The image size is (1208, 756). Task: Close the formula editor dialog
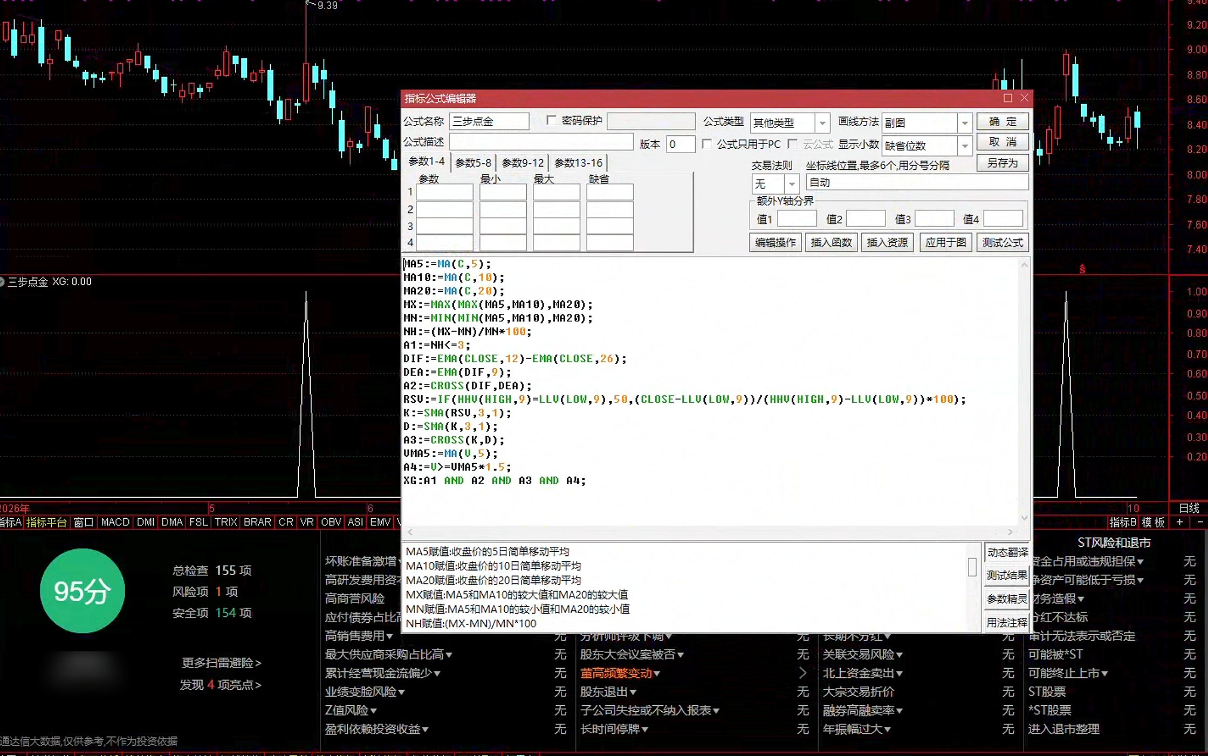click(1024, 98)
